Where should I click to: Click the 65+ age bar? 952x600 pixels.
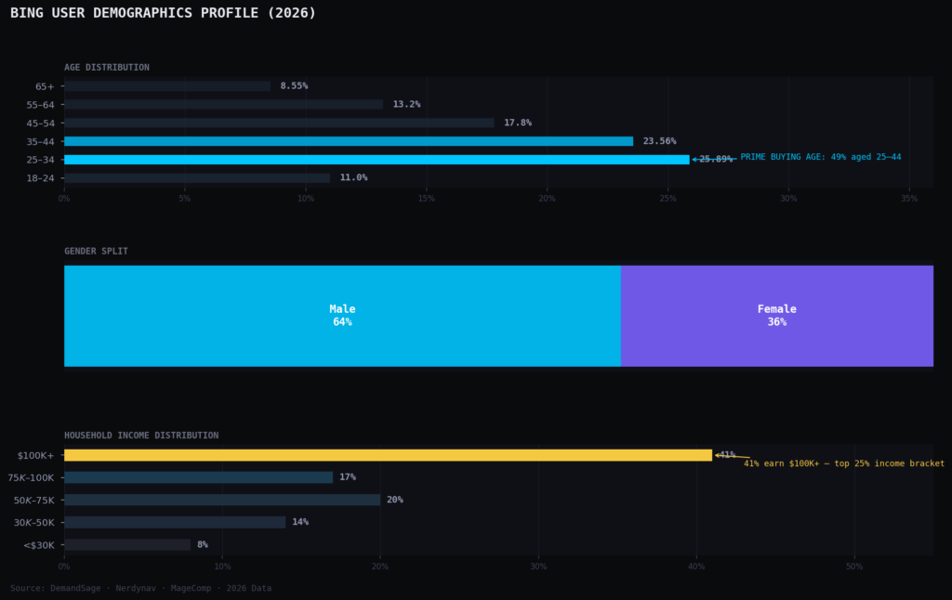point(167,86)
